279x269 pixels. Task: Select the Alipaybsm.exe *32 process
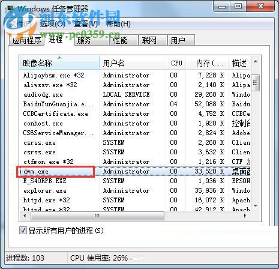(x=135, y=75)
